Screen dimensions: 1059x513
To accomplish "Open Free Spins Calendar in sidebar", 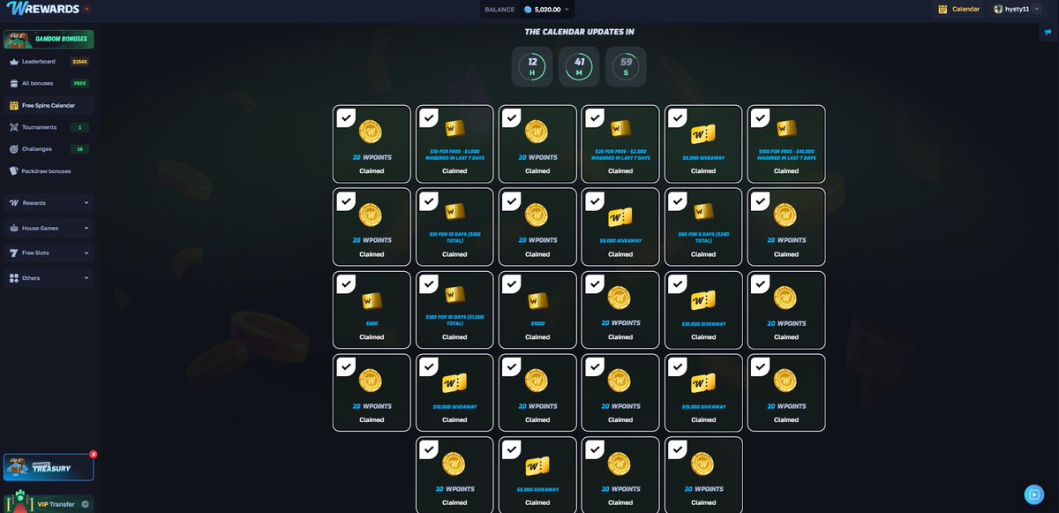I will coord(49,105).
